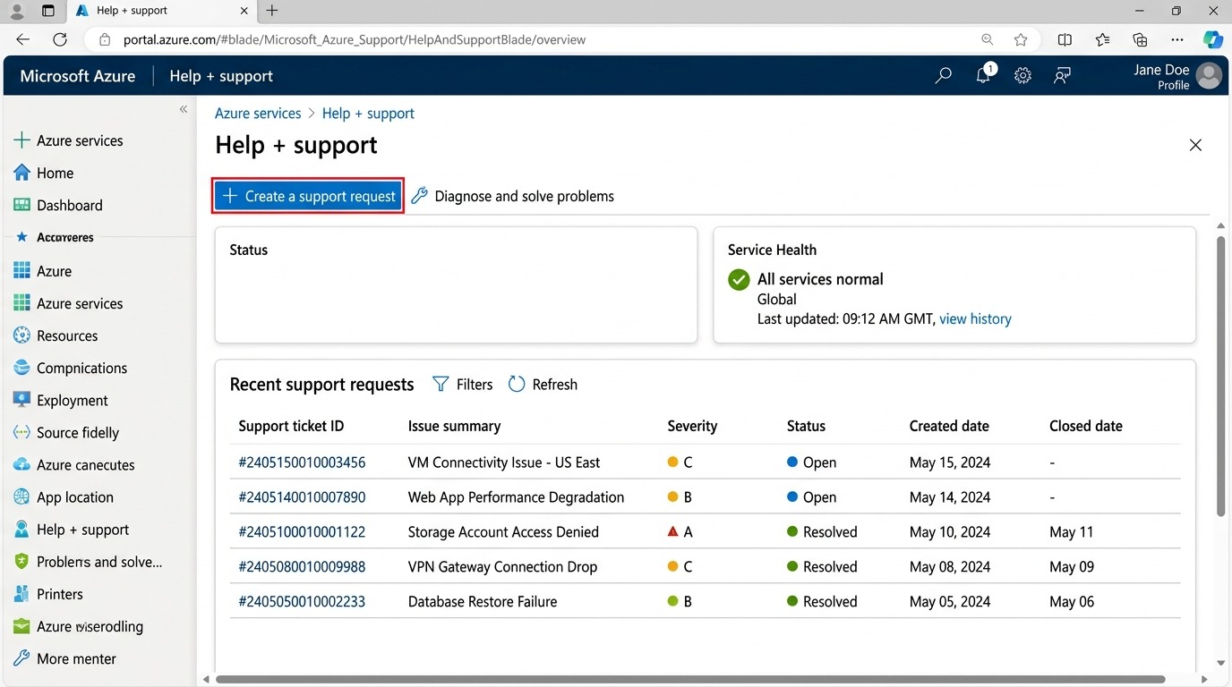1232x687 pixels.
Task: Open ticket #2405080010009988
Action: coord(302,567)
